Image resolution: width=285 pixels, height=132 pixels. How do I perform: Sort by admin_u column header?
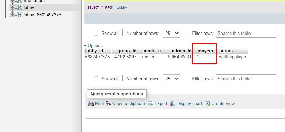click(151, 51)
